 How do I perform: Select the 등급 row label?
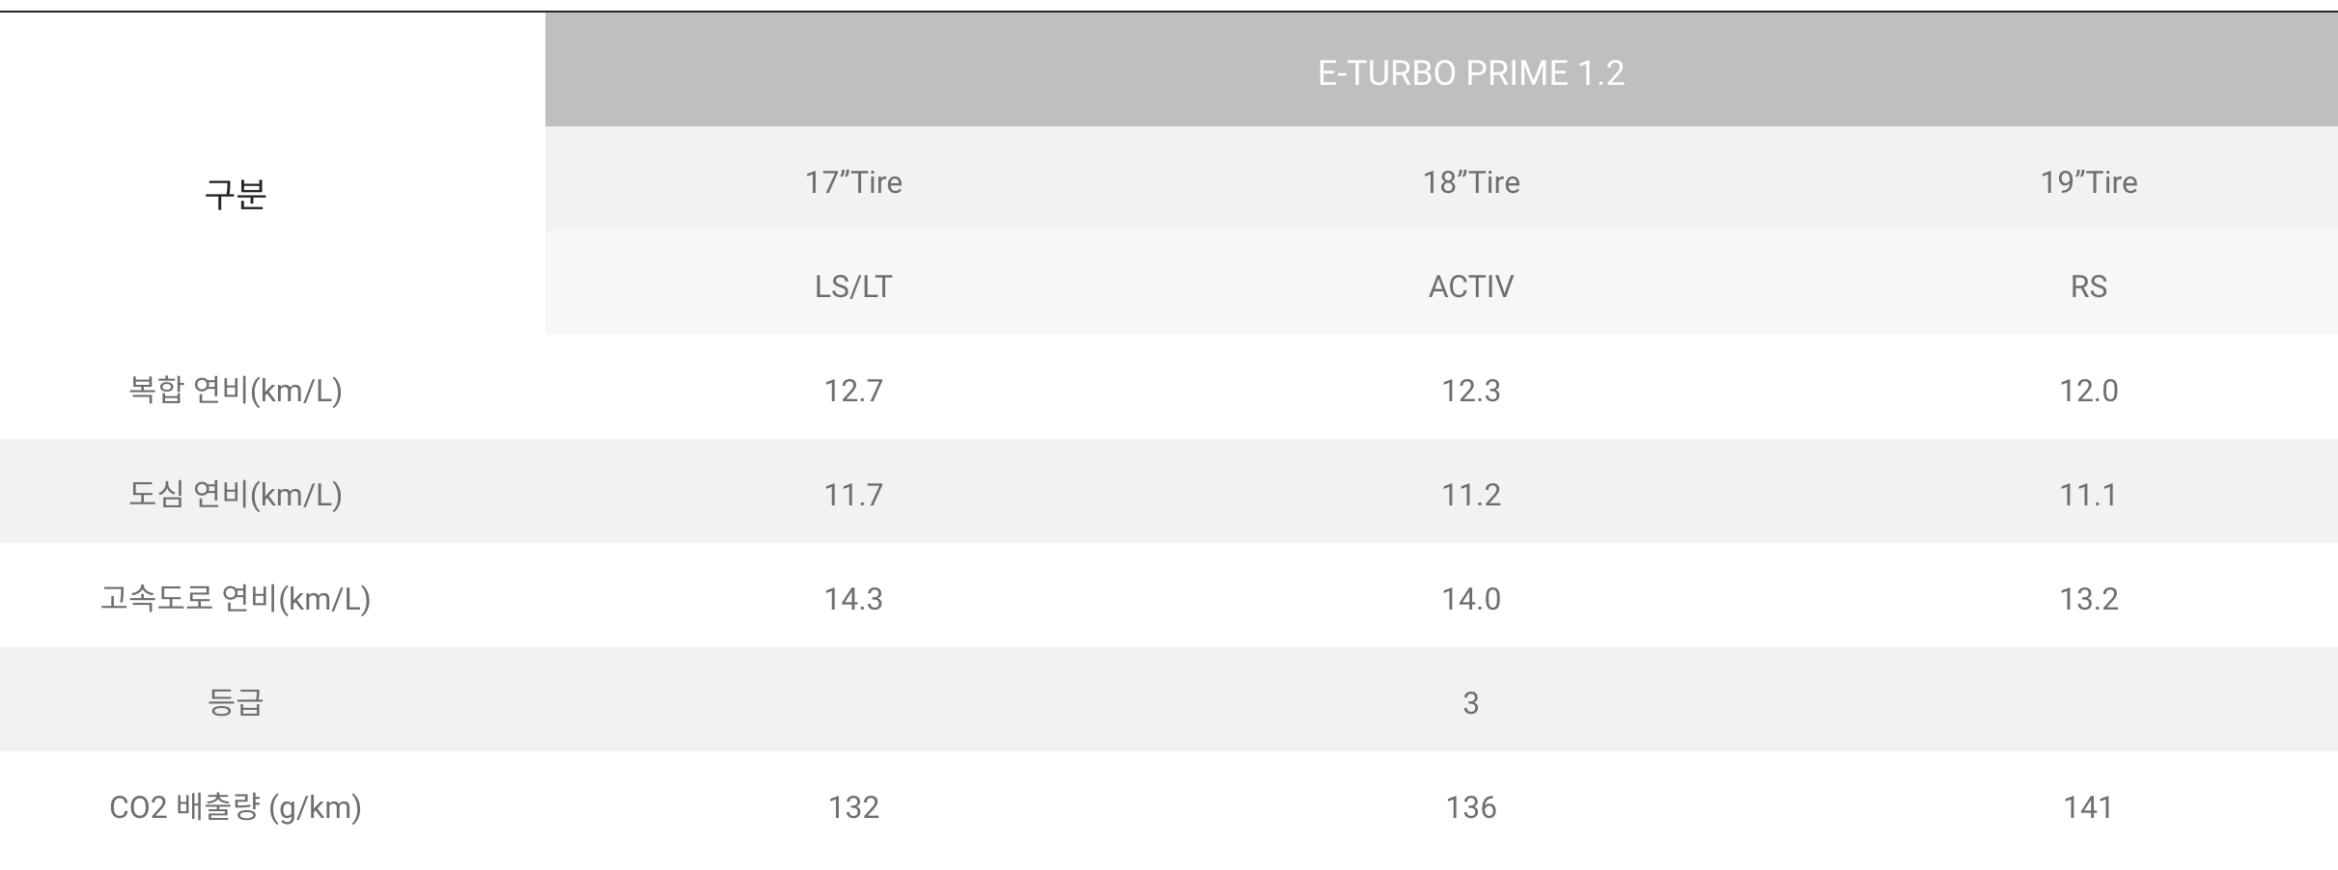236,702
